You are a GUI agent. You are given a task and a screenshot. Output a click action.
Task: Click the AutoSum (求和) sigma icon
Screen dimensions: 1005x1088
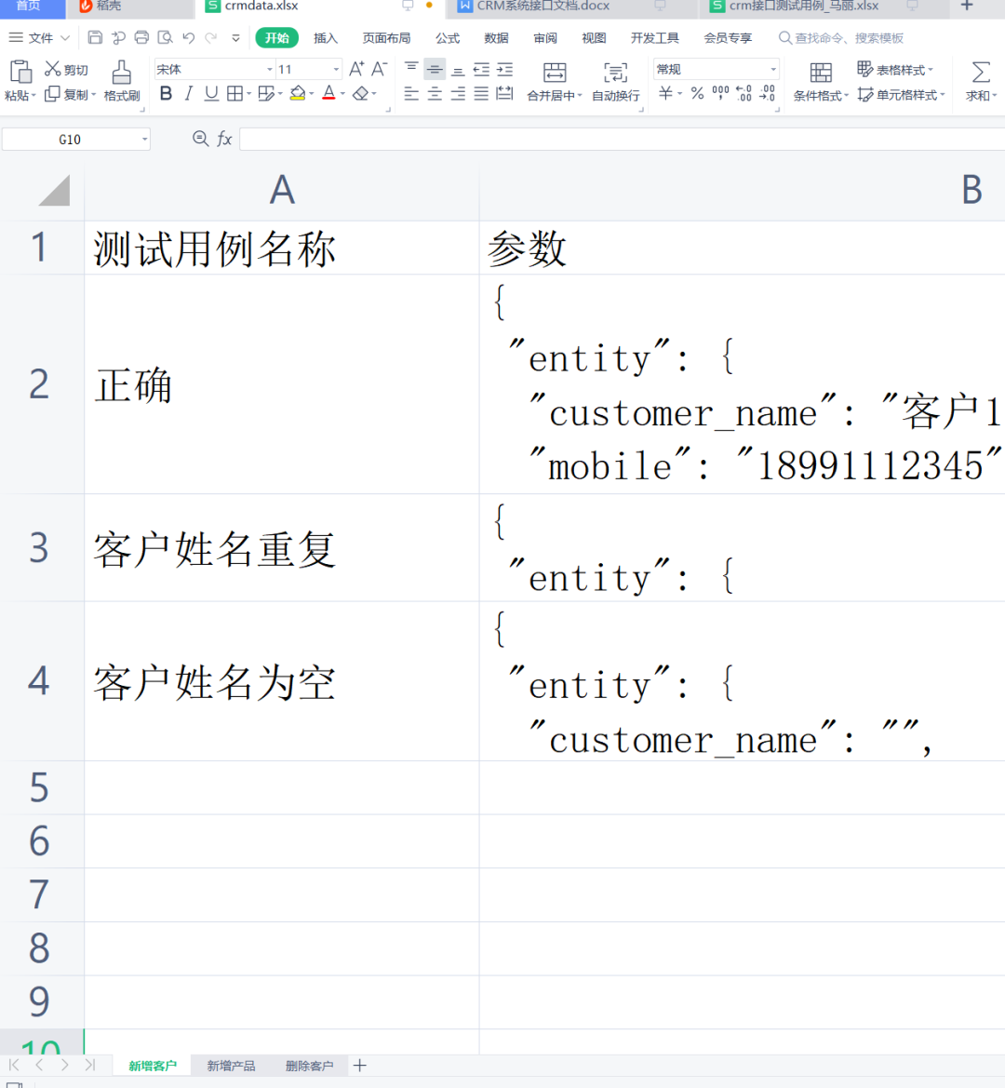click(981, 73)
